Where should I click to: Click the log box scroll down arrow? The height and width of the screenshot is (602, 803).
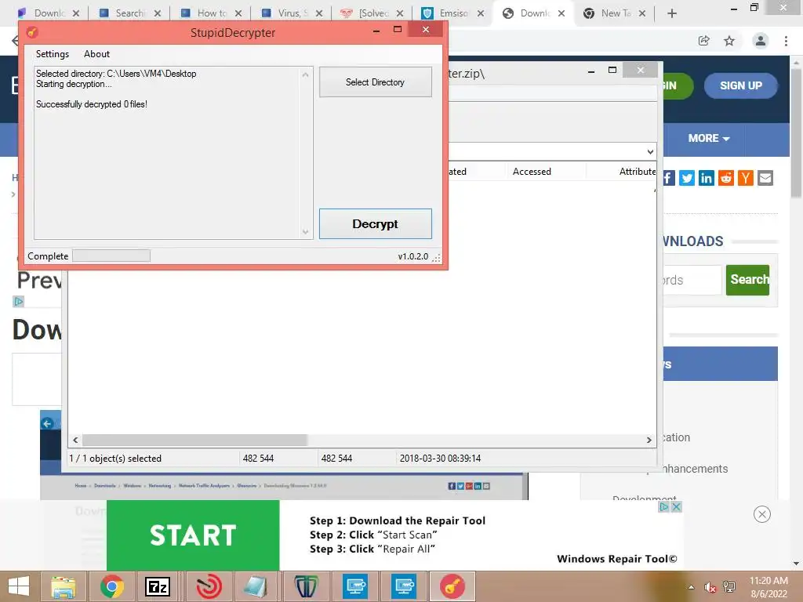click(x=305, y=232)
